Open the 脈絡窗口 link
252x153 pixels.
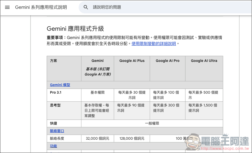[57, 131]
